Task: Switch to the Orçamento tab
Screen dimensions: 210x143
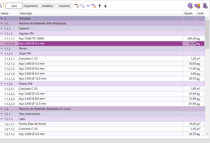Action: tap(31, 6)
